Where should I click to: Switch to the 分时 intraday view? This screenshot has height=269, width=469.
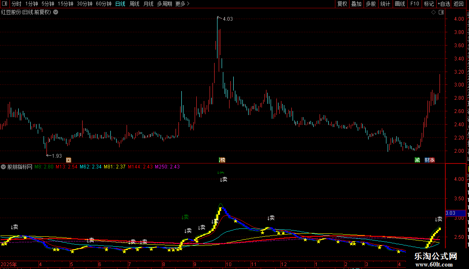(x=17, y=4)
